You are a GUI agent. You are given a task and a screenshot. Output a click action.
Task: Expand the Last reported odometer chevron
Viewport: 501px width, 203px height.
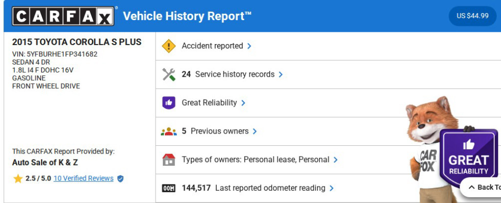pos(331,188)
